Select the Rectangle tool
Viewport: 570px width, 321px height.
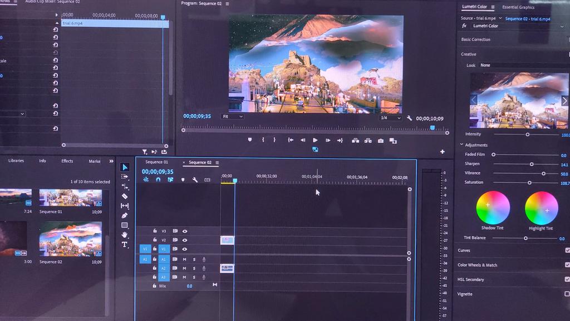[x=125, y=225]
